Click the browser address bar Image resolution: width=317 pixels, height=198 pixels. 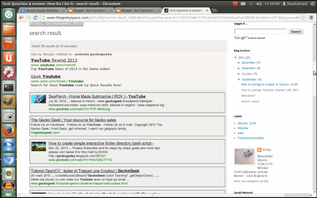(x=173, y=18)
